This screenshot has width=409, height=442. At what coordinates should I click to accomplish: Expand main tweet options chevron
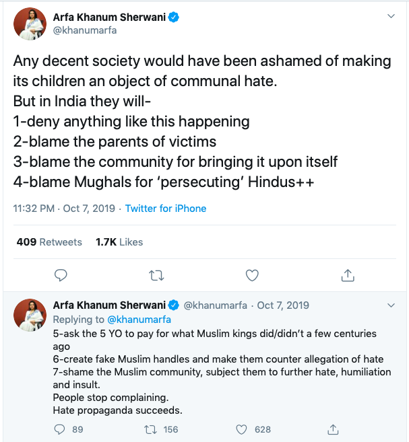[x=391, y=15]
